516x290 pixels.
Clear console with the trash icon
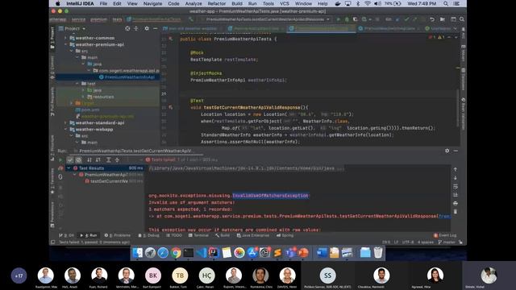455,211
